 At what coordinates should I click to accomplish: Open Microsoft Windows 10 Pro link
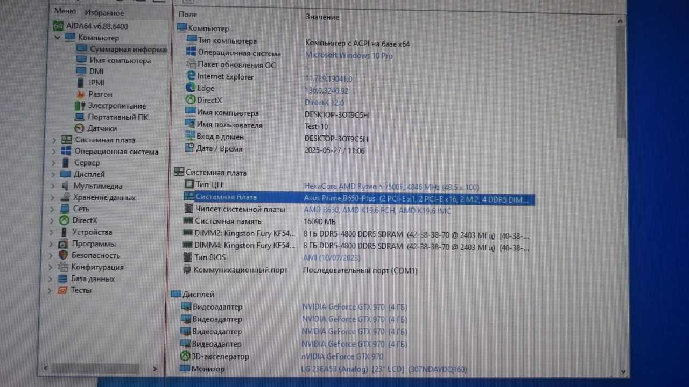click(x=349, y=55)
